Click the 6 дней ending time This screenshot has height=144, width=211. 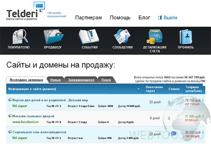pyautogui.click(x=155, y=118)
